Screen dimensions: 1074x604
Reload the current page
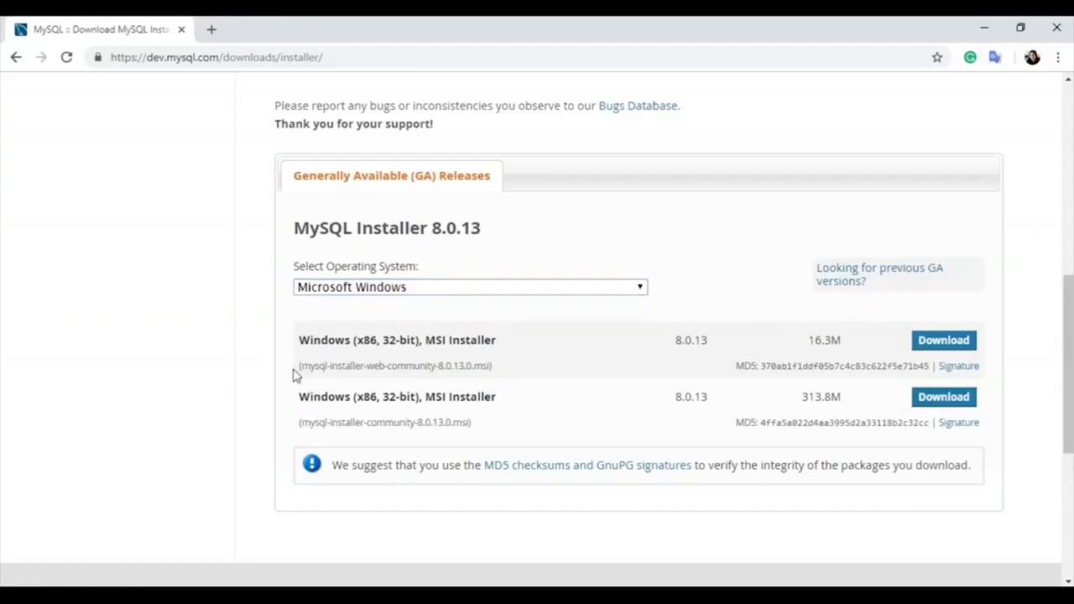[x=66, y=57]
